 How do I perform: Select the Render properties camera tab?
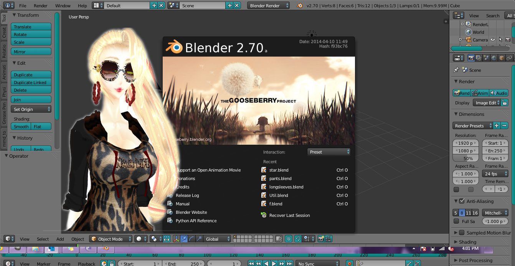[471, 58]
